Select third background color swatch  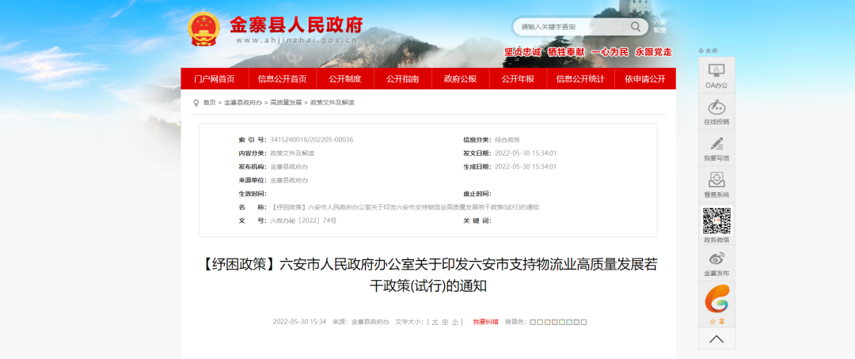(548, 322)
